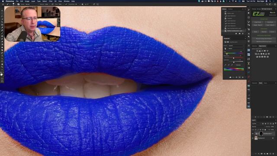The height and width of the screenshot is (156, 277).
Task: Create a Selective Color adjustment
Action: point(267,57)
